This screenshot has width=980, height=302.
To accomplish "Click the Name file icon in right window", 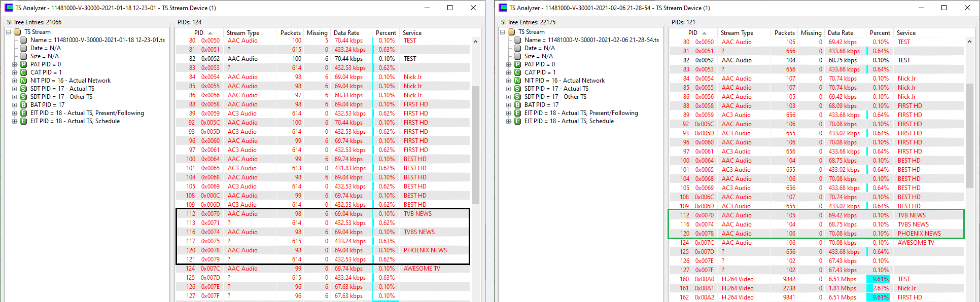I will tap(517, 40).
